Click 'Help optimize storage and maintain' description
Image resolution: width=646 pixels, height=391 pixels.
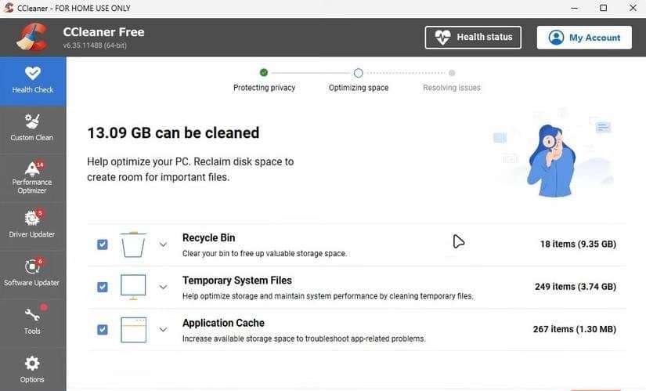coord(327,296)
